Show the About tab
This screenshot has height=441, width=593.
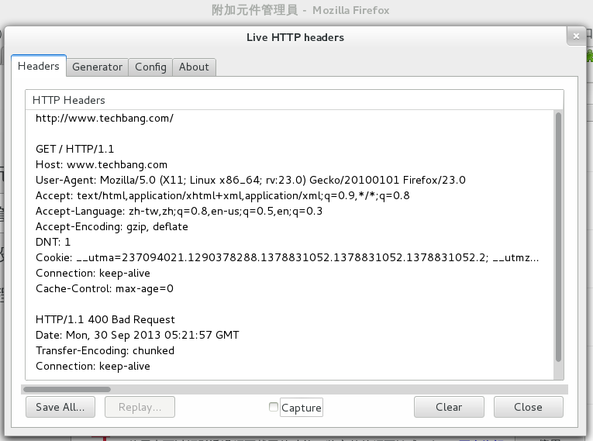coord(194,67)
